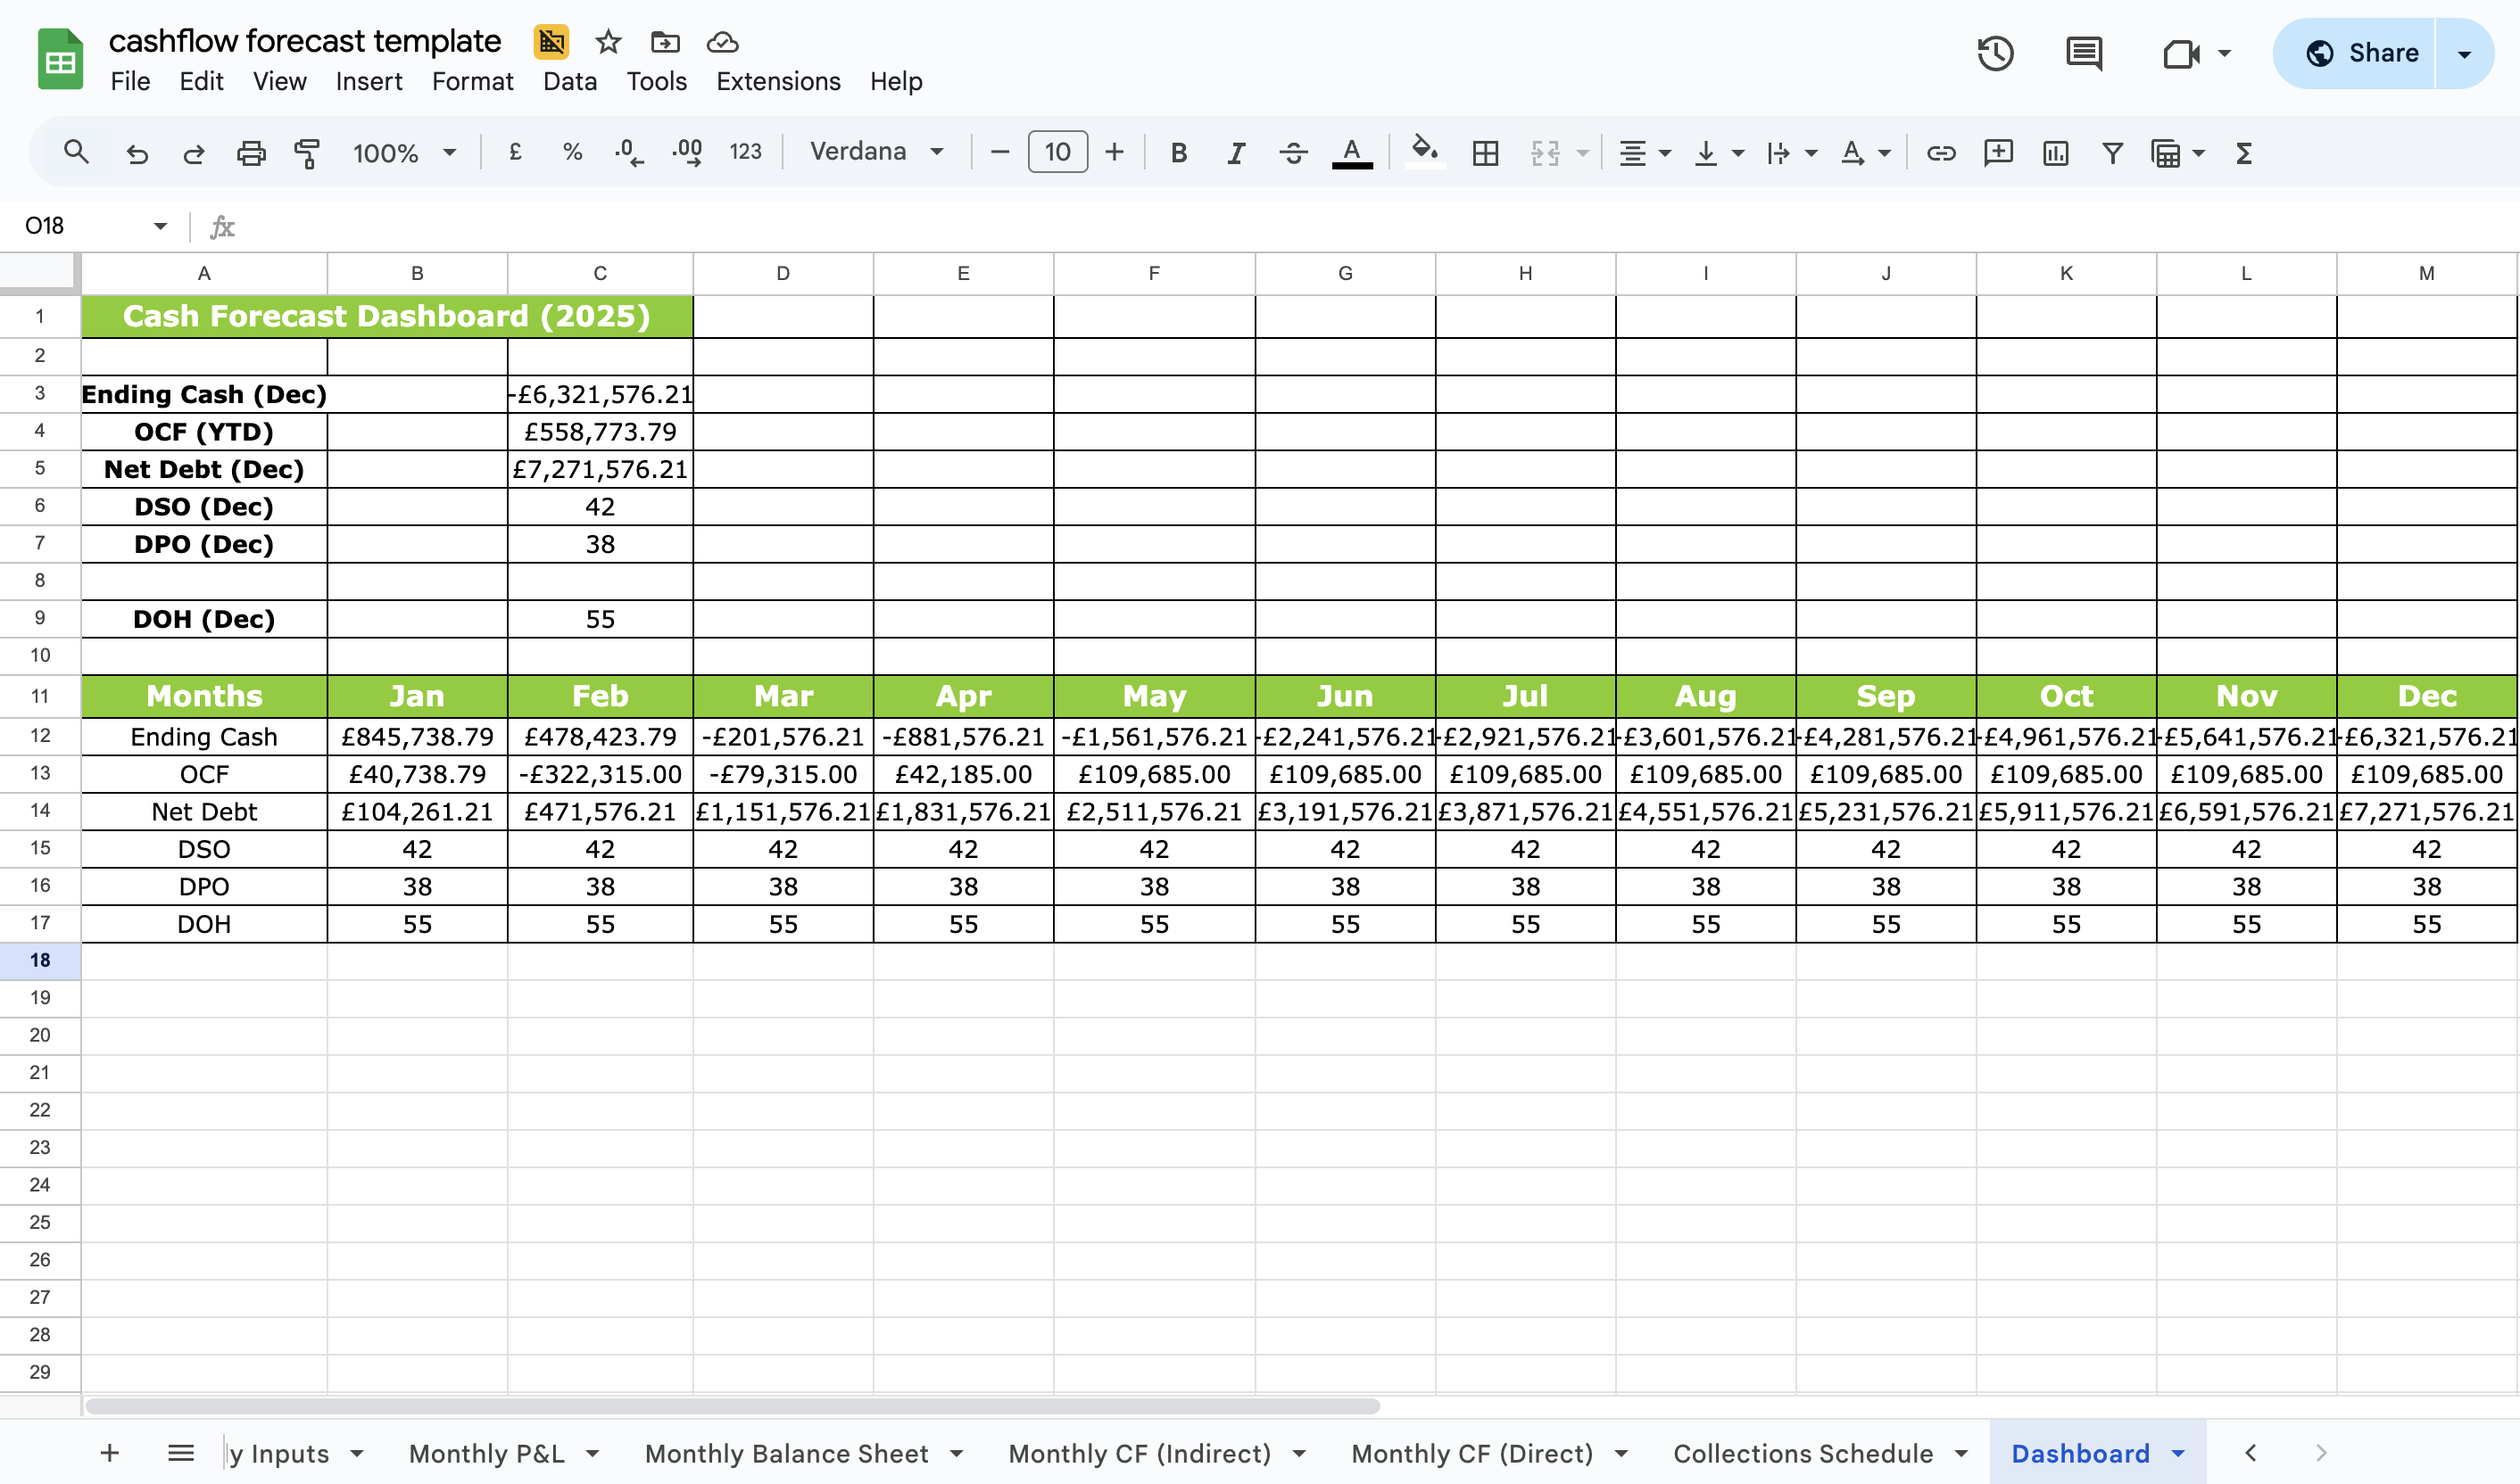Click the borders grid icon

tap(1486, 153)
